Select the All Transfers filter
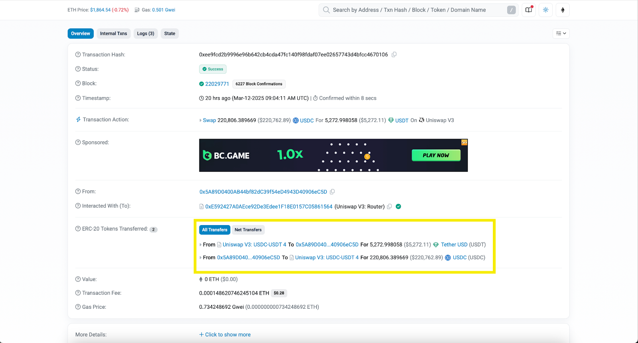 coord(215,230)
